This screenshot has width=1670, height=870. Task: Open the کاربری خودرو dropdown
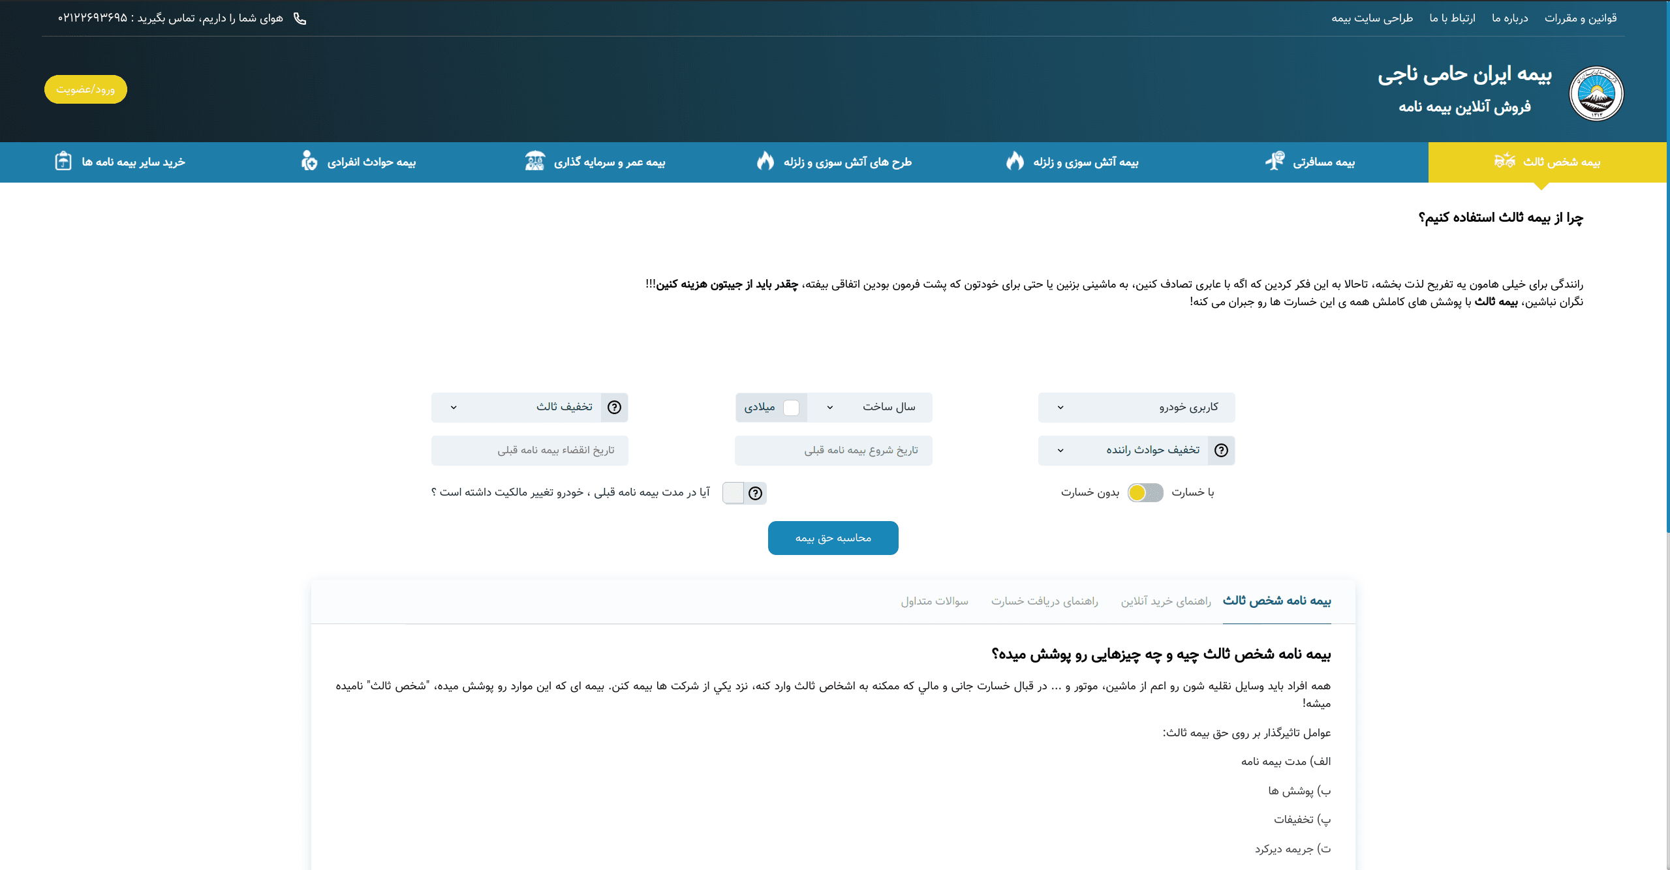point(1136,408)
